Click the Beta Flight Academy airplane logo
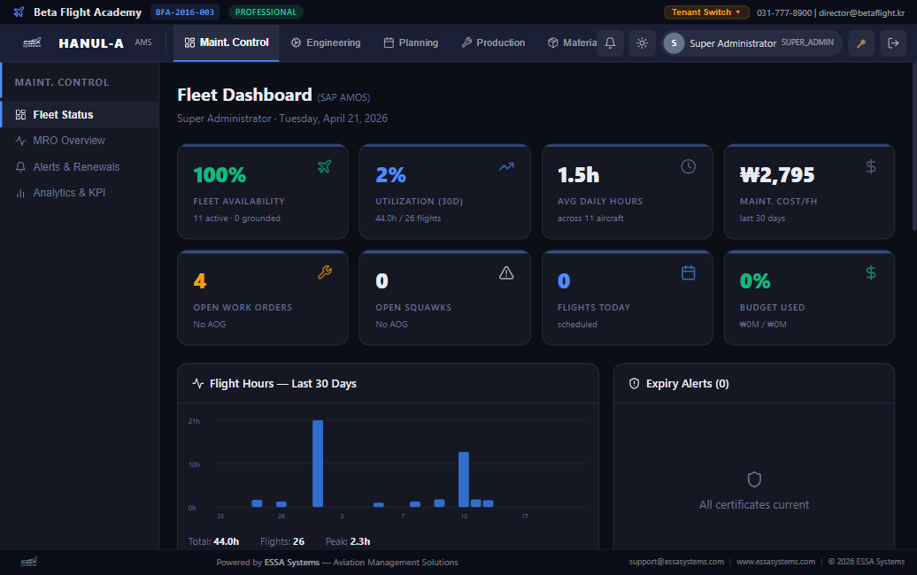 tap(18, 11)
